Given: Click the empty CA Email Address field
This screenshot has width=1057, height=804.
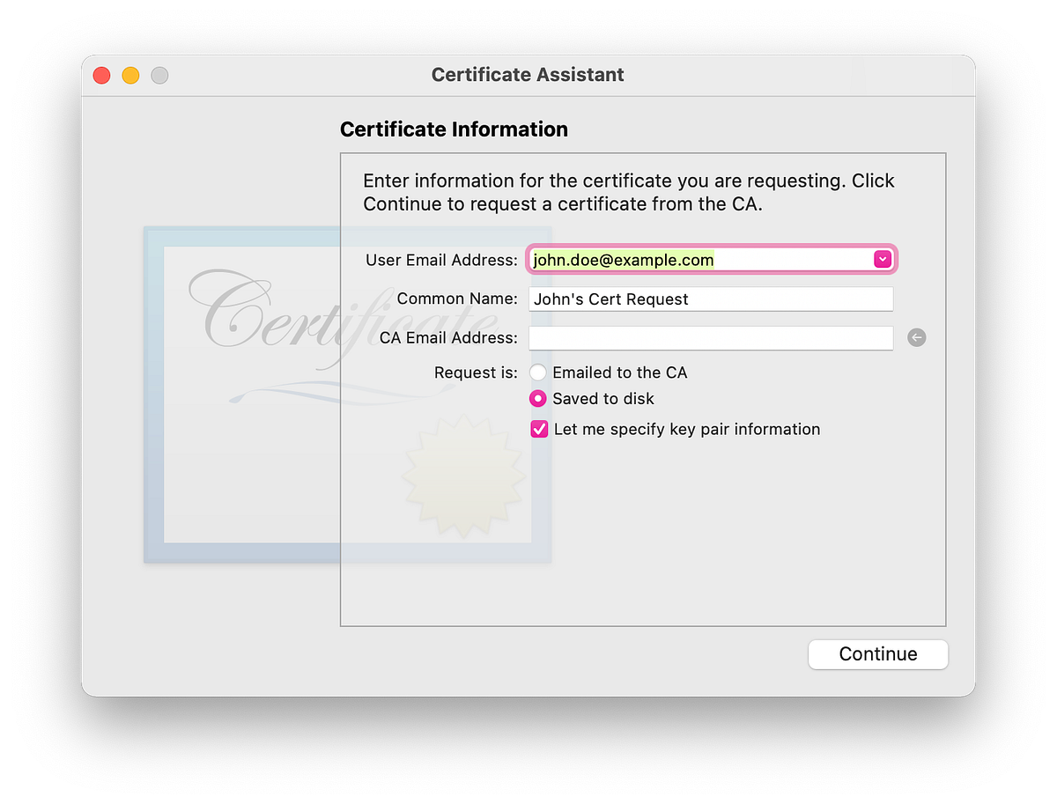Looking at the screenshot, I should [x=710, y=337].
